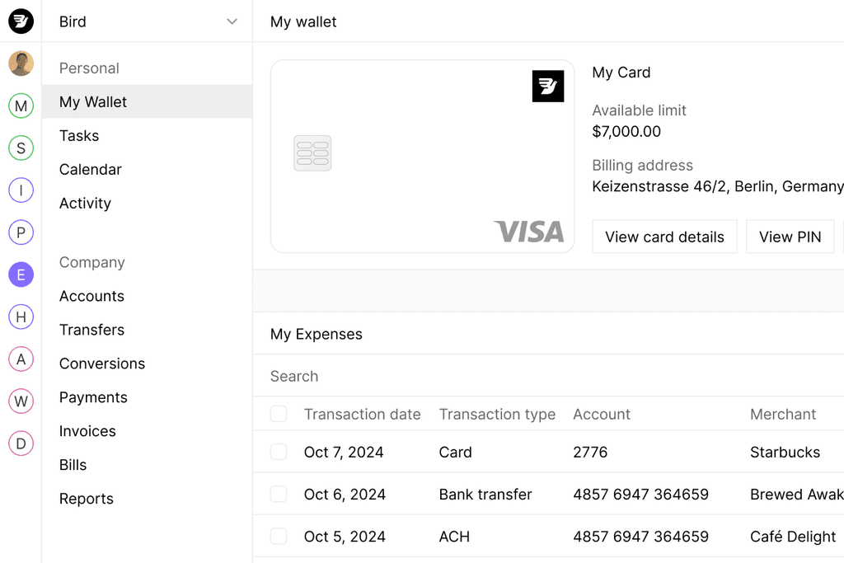Switch to the Payments section
844x563 pixels.
point(93,397)
